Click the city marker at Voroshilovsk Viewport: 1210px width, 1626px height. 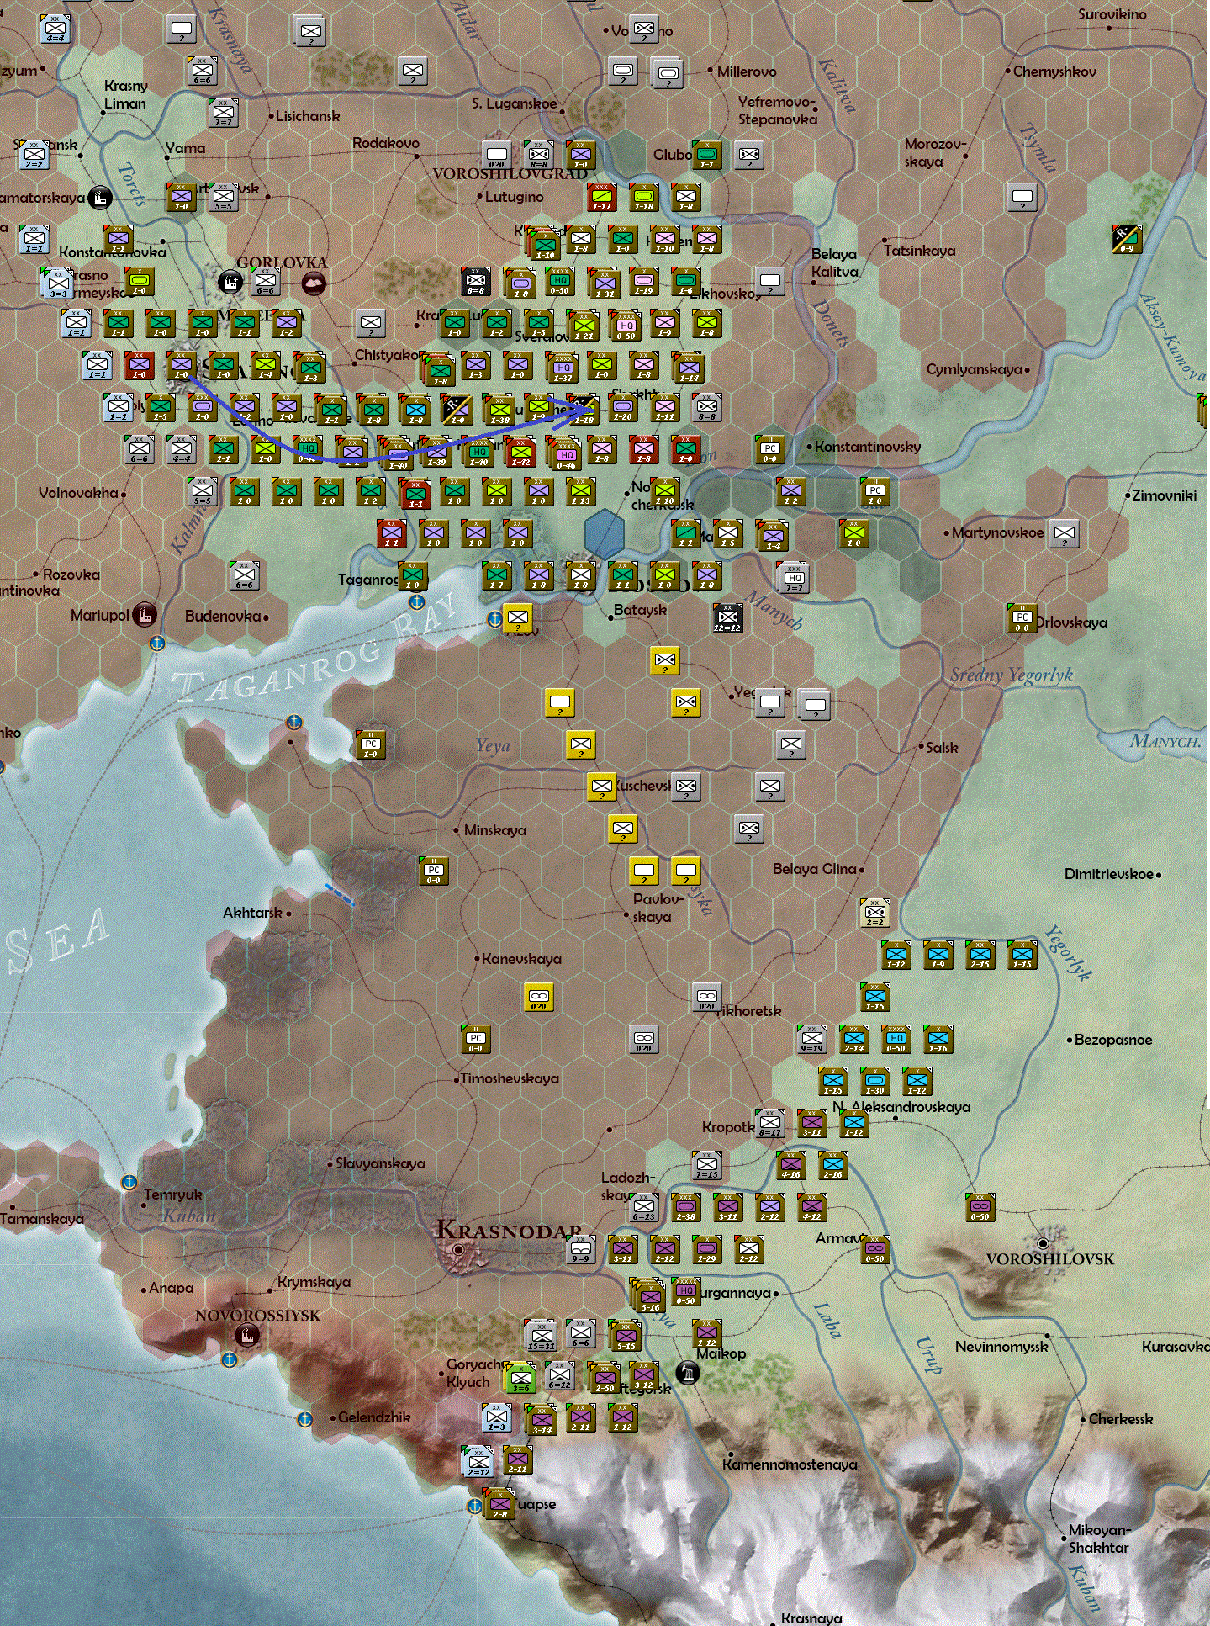[1043, 1243]
